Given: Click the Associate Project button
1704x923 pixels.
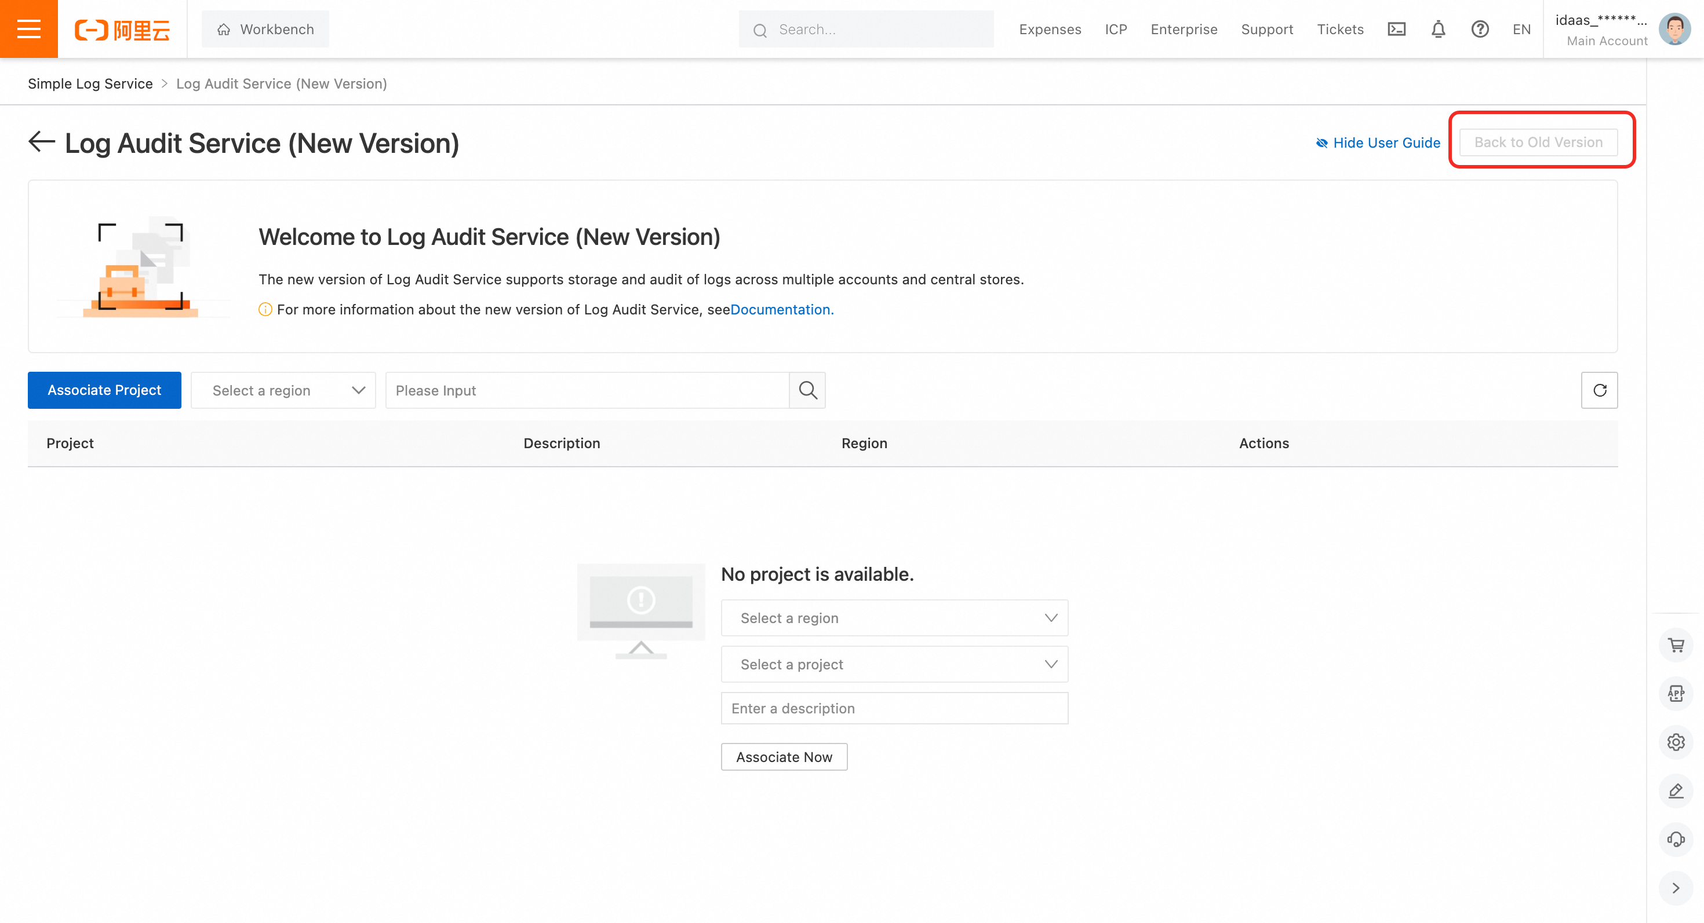Looking at the screenshot, I should [104, 390].
